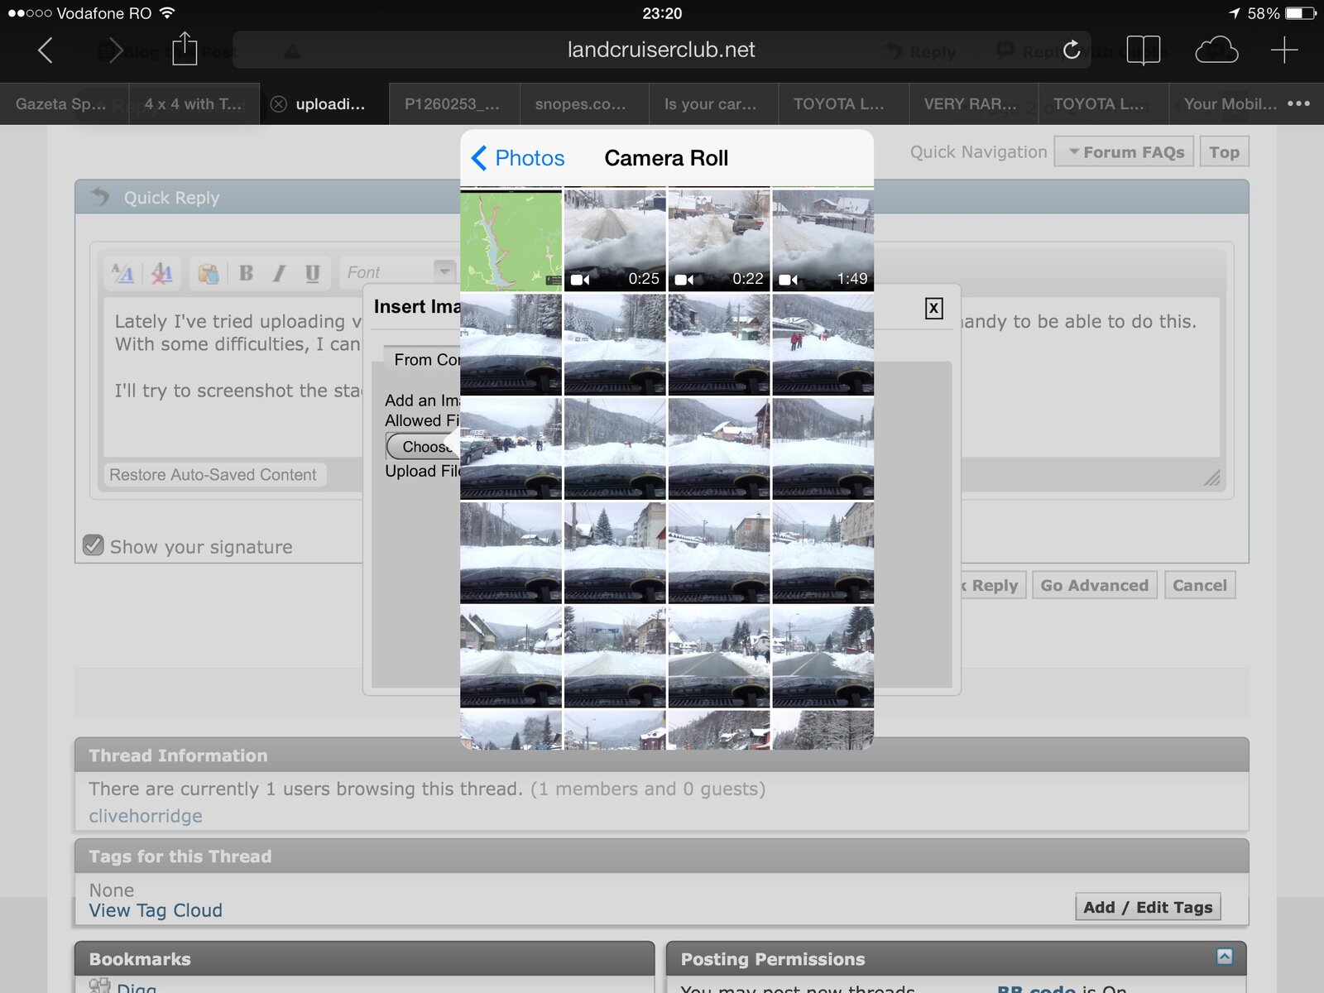Select the 0:22 video thumbnail
The width and height of the screenshot is (1324, 993).
pos(719,240)
